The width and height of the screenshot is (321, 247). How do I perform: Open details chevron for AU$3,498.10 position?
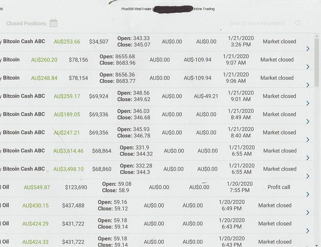(308, 176)
